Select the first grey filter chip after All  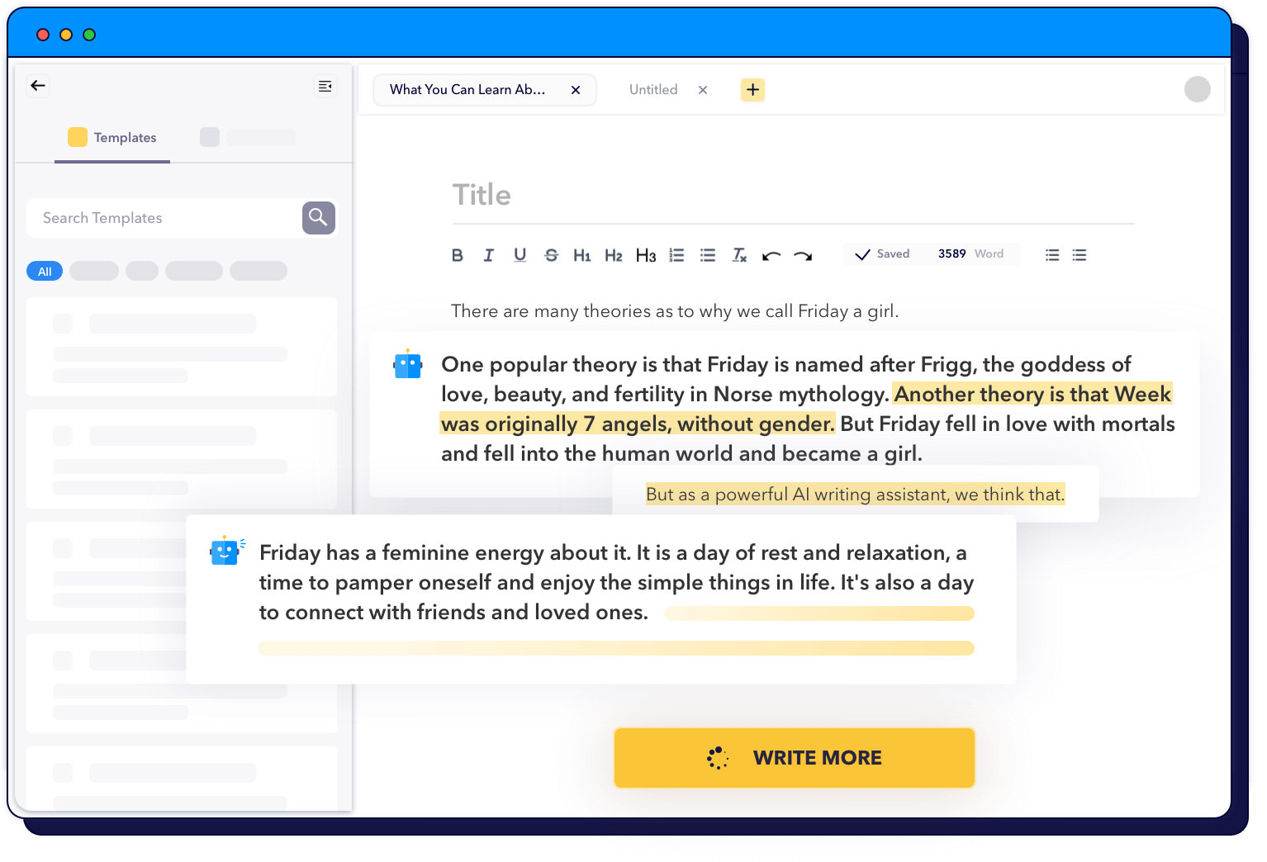tap(94, 271)
